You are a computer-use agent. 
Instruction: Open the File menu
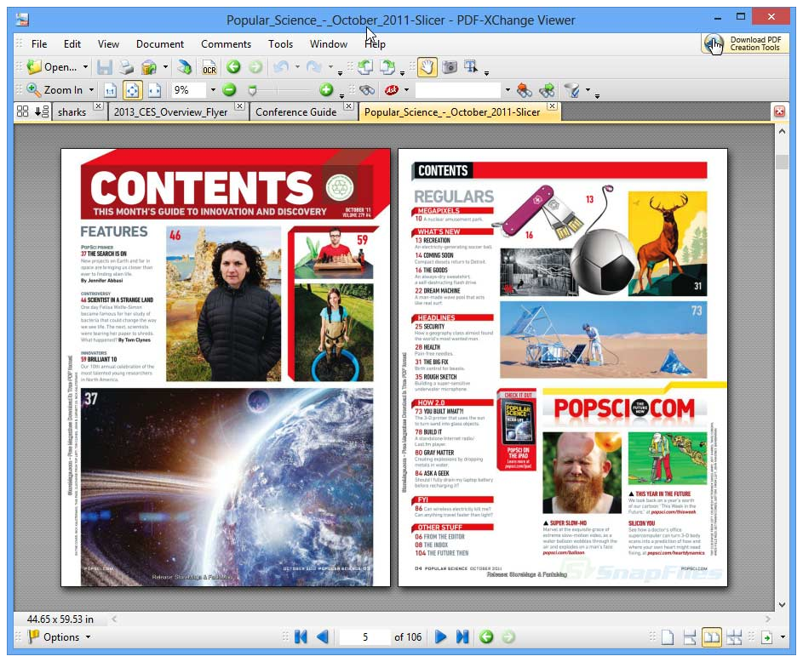tap(39, 44)
